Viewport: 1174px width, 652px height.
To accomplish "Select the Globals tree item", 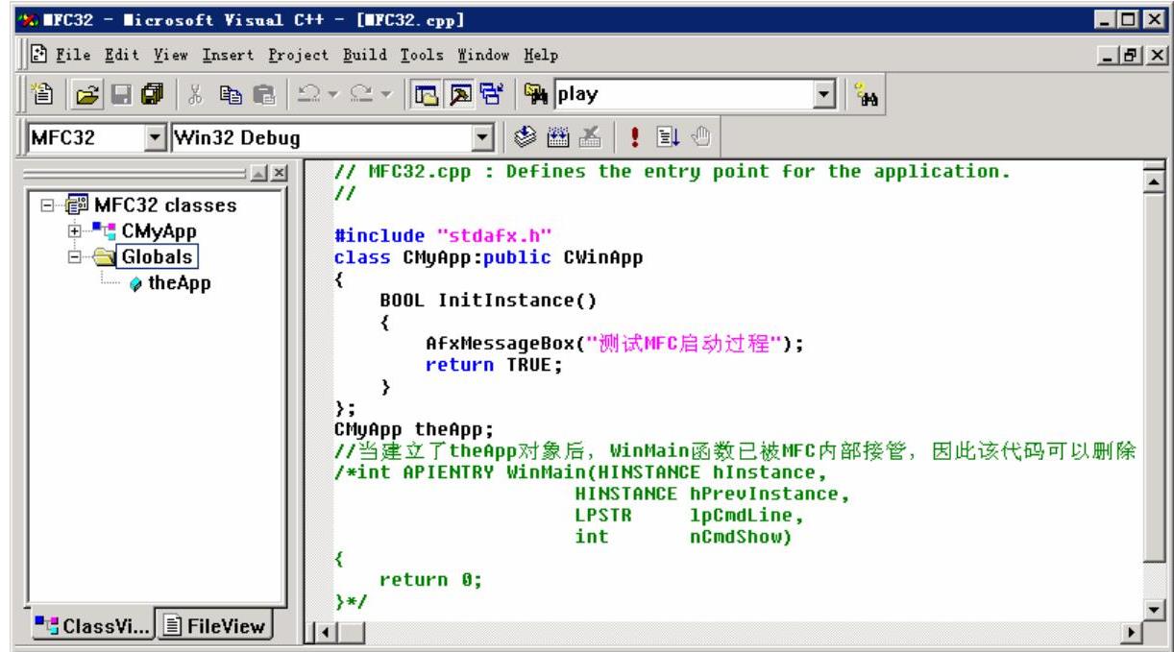I will [157, 257].
